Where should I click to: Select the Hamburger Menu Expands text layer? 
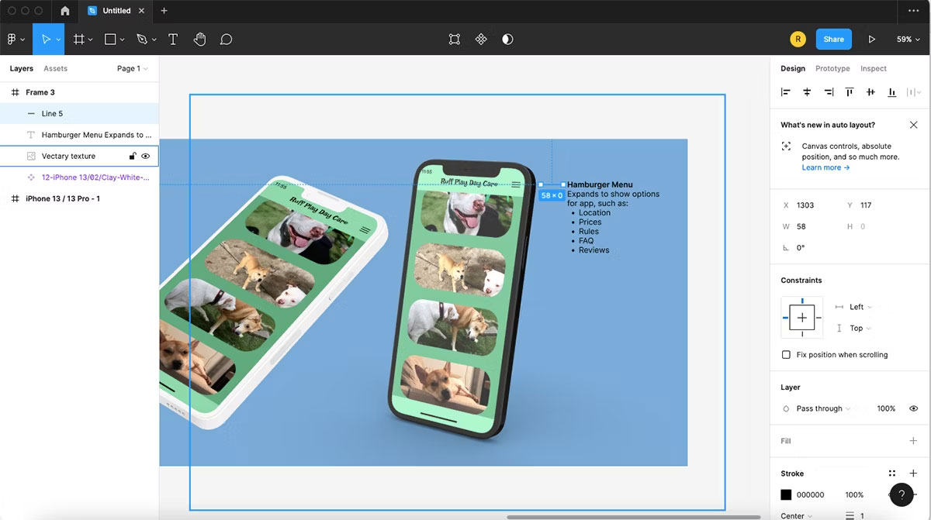(x=79, y=135)
